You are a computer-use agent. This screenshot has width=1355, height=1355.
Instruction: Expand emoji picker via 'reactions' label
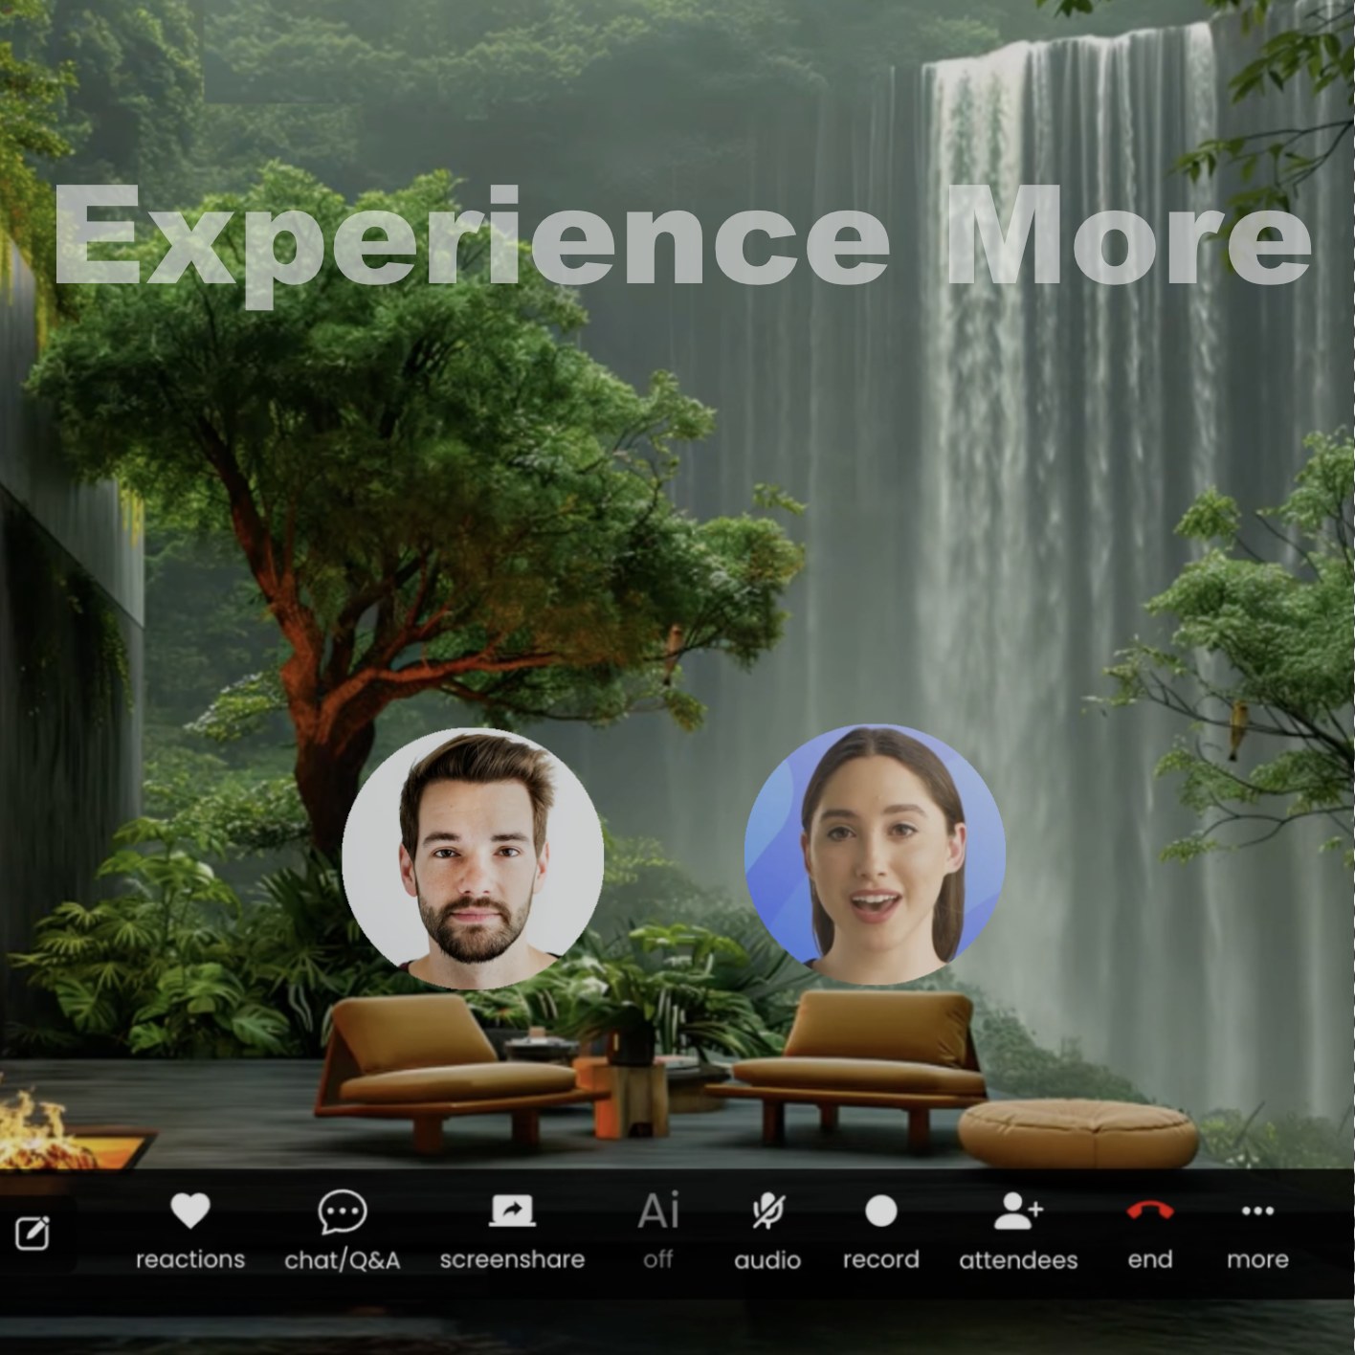[x=189, y=1259]
